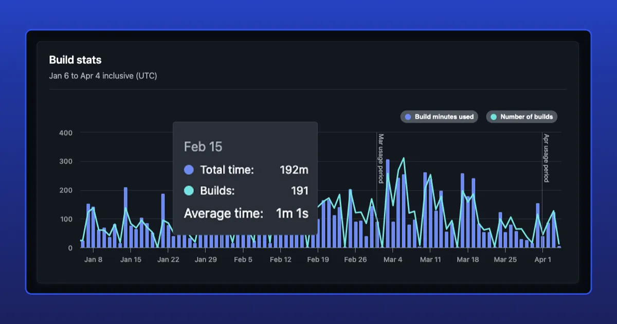Open the Feb 15 tooltip header
Image resolution: width=617 pixels, height=324 pixels.
pyautogui.click(x=203, y=147)
